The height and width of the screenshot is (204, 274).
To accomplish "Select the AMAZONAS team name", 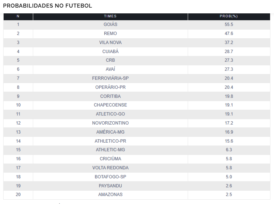I will tap(110, 194).
